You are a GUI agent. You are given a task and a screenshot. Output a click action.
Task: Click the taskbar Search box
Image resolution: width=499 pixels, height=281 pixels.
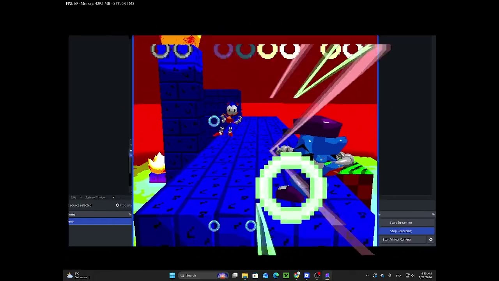pos(203,276)
